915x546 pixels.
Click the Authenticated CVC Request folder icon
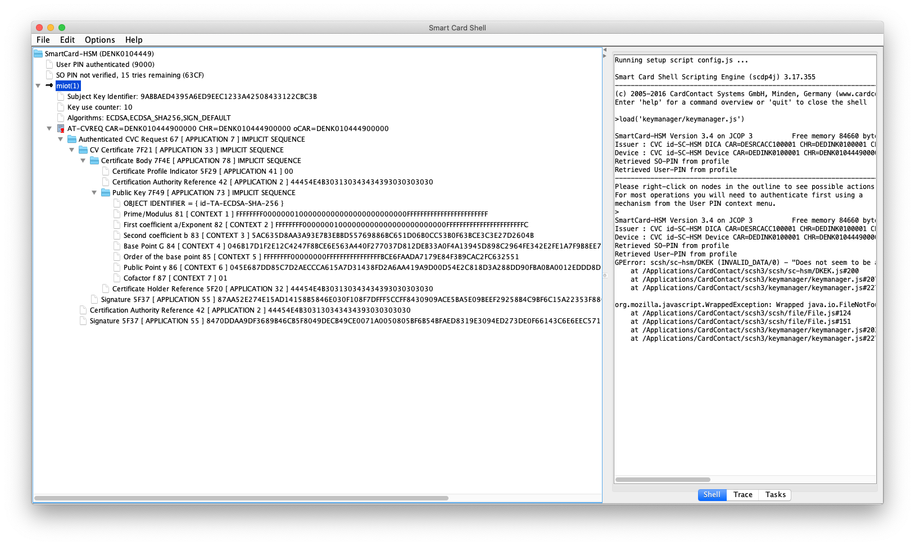(x=72, y=139)
